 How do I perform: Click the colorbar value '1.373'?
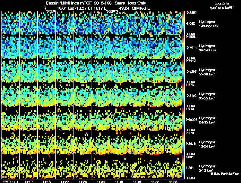pyautogui.click(x=190, y=85)
